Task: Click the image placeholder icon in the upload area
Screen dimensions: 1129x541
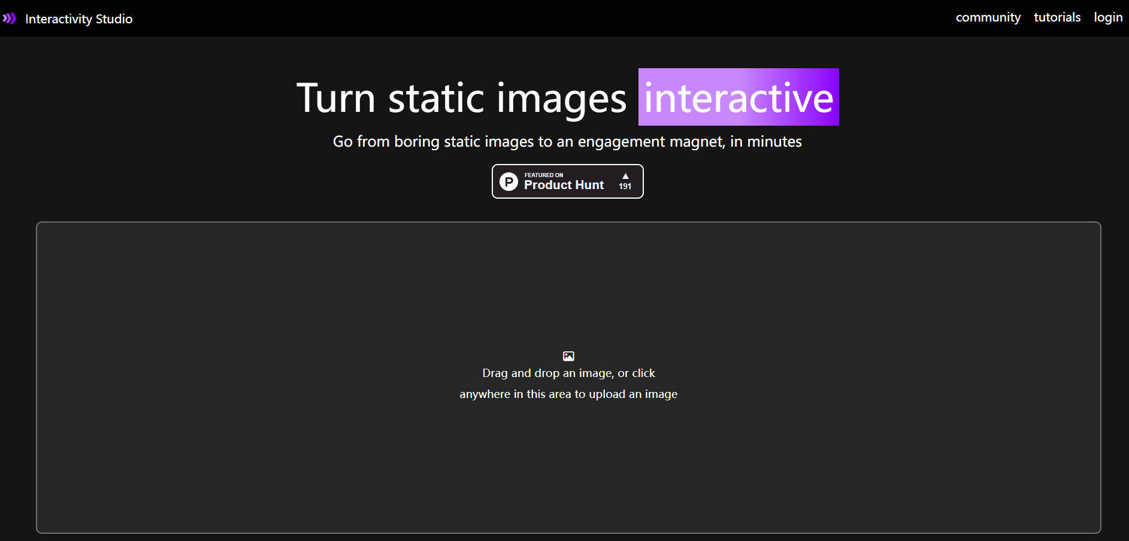Action: coord(568,355)
